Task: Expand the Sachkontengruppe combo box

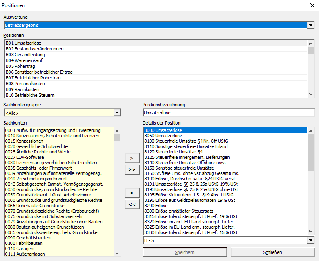Action: coord(117,113)
